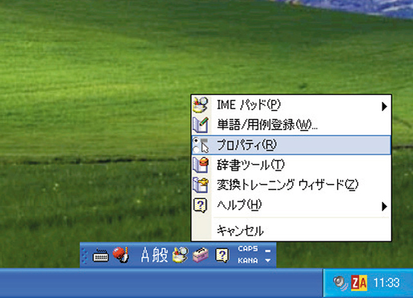This screenshot has width=413, height=298.
Task: Launch 変換トレーニング ウィザード(Z)
Action: (x=291, y=185)
